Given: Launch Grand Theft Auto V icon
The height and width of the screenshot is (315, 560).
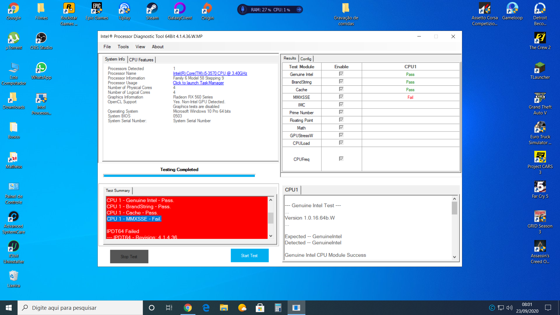Looking at the screenshot, I should [540, 104].
